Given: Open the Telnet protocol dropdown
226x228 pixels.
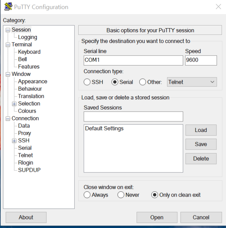Looking at the screenshot, I should (192, 82).
